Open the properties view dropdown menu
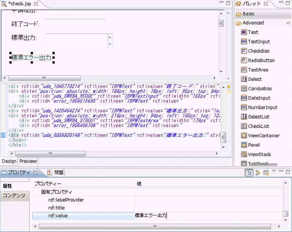 pos(274,172)
